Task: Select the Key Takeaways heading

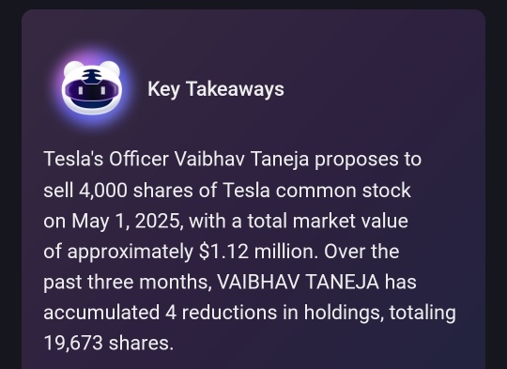Action: 216,89
